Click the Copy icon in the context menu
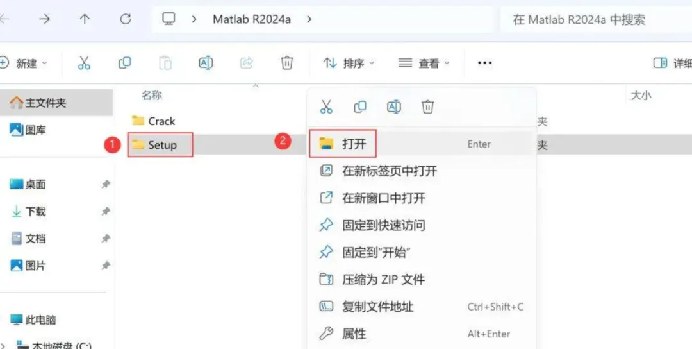 (360, 107)
